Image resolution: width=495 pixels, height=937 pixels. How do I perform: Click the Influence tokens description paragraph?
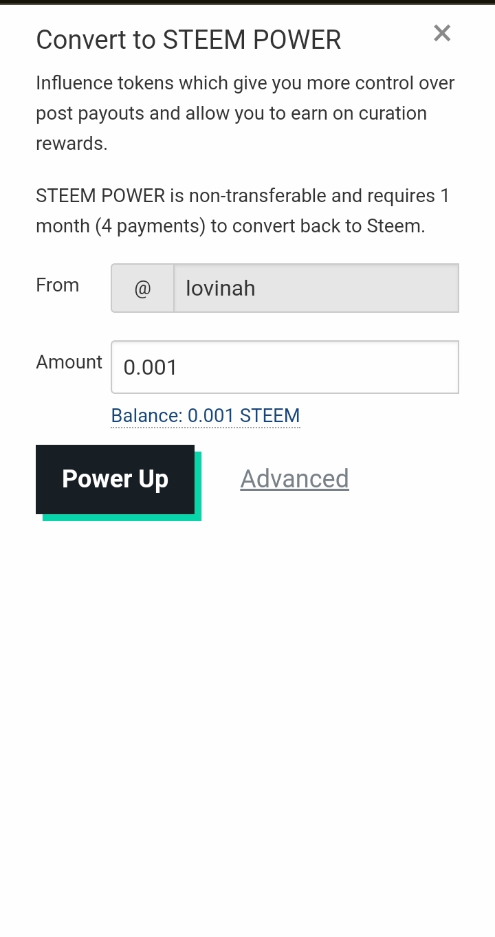pos(245,113)
